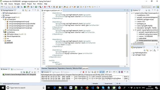160x90 pixels.
Task: Open the Debug button dropdown arrow
Action: coord(33,7)
